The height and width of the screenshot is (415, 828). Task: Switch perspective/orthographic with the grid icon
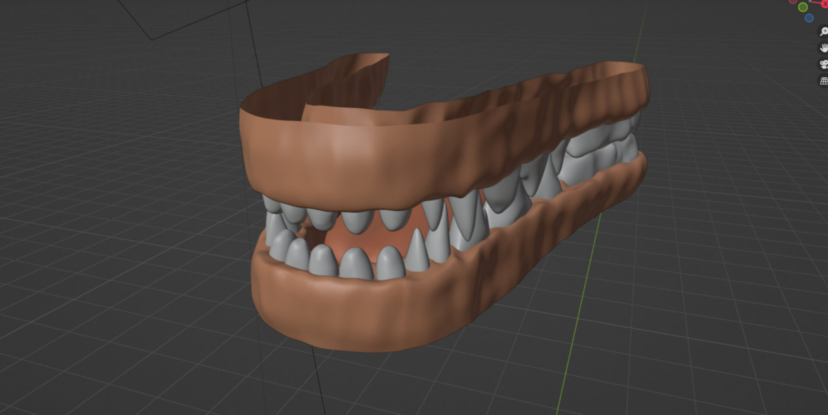(823, 81)
